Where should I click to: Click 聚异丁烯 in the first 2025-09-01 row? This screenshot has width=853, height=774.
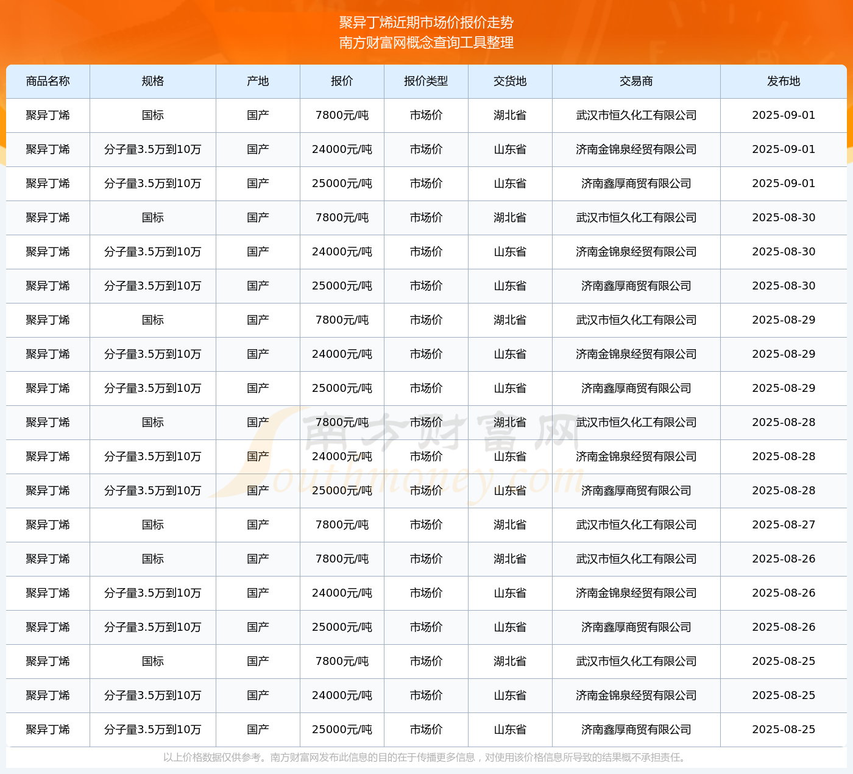tap(48, 115)
